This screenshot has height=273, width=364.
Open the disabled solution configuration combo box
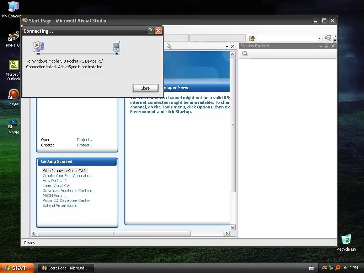tap(176, 38)
